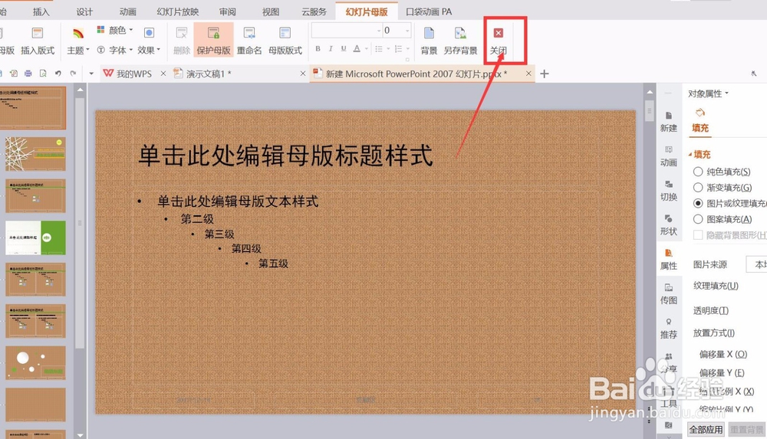The height and width of the screenshot is (439, 767).
Task: Open the Animation (动画) ribbon tab
Action: tap(127, 11)
